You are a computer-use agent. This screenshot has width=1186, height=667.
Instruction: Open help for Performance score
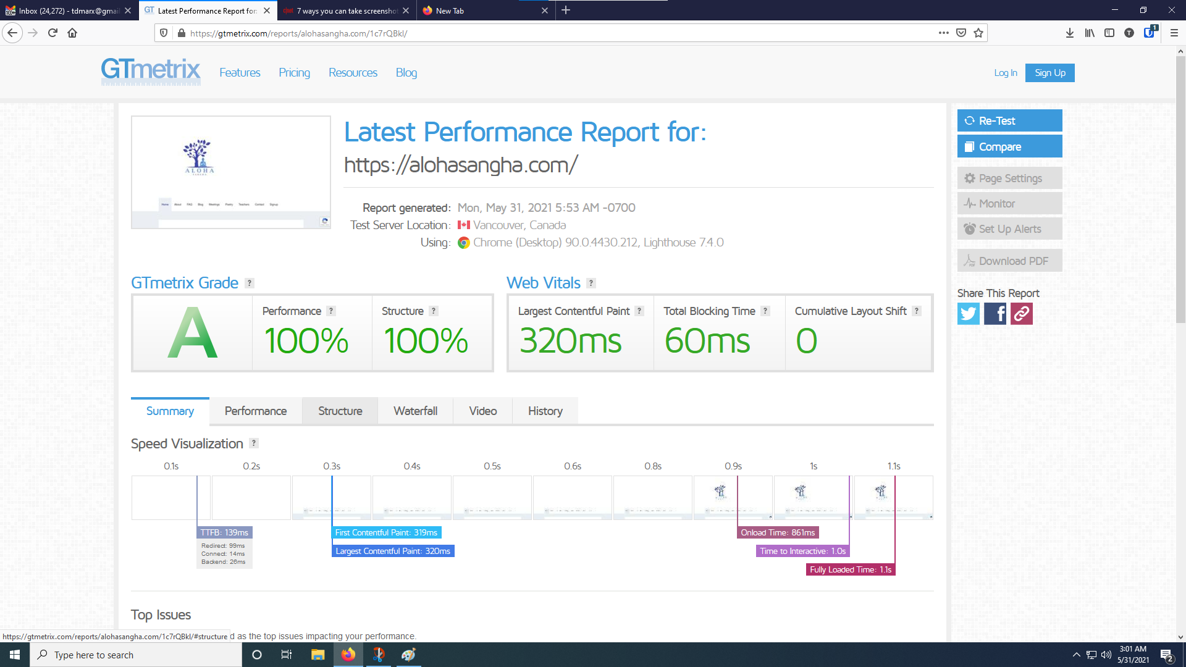point(331,311)
